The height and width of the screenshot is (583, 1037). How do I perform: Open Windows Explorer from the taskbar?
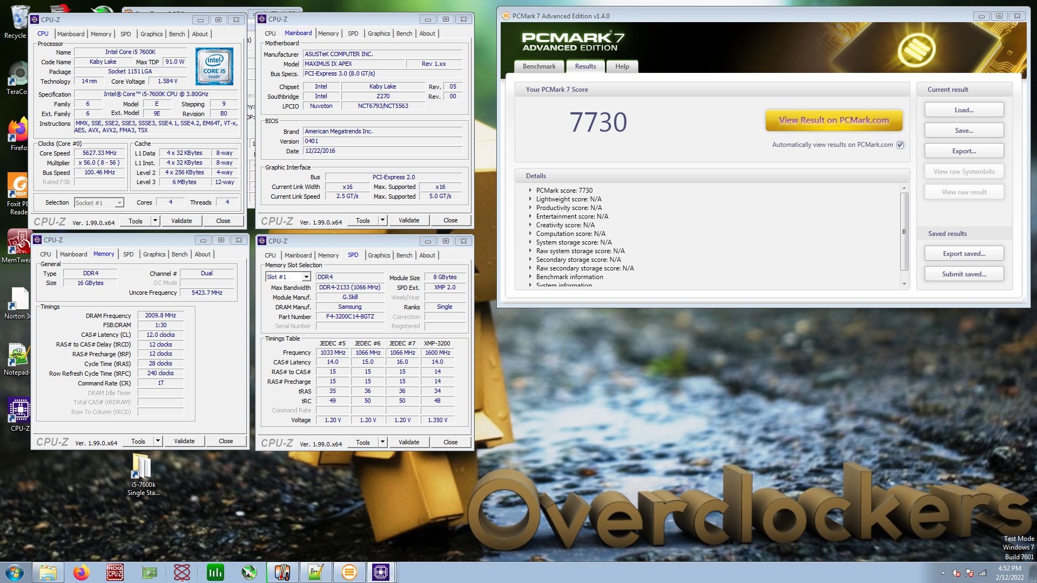pyautogui.click(x=48, y=572)
